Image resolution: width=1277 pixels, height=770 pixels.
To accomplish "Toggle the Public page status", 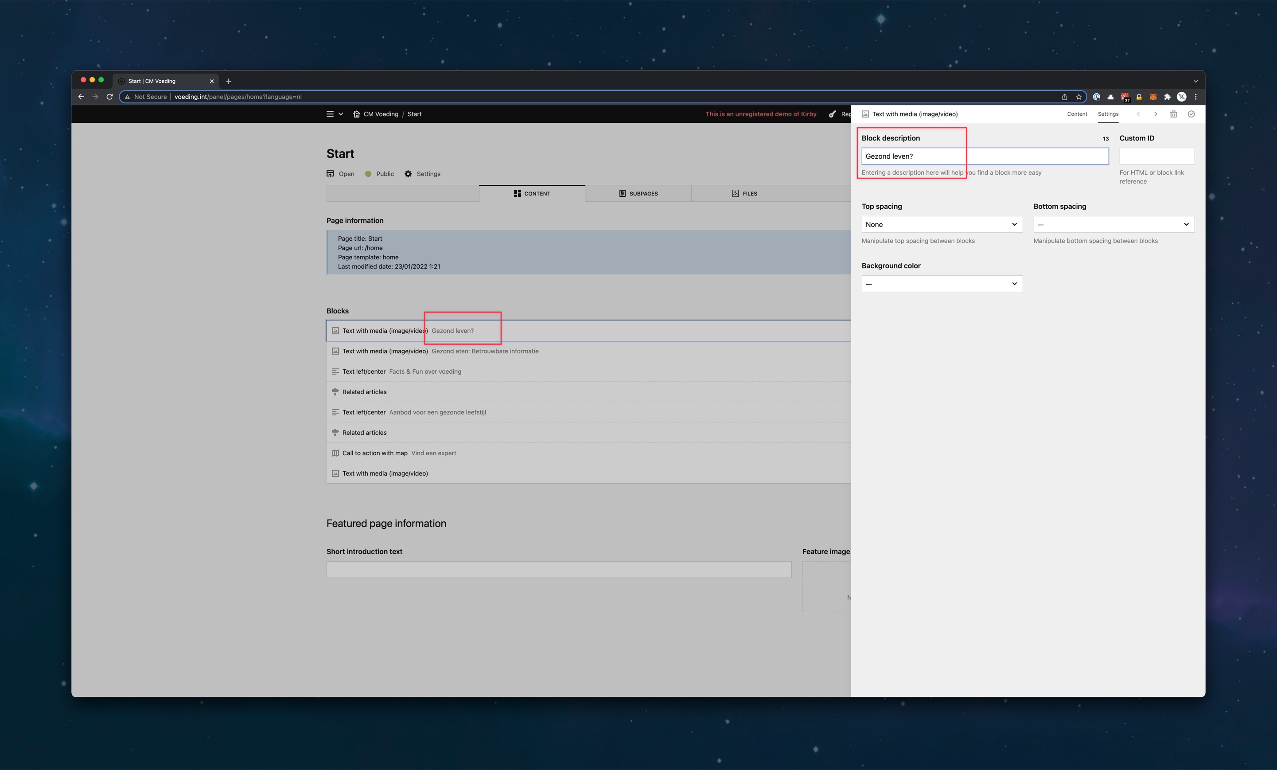I will [x=379, y=174].
